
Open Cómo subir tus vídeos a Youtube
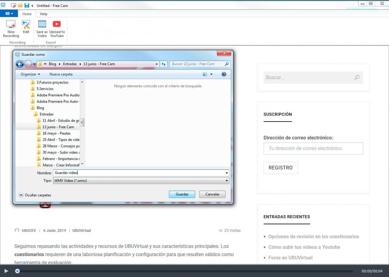pos(304,247)
